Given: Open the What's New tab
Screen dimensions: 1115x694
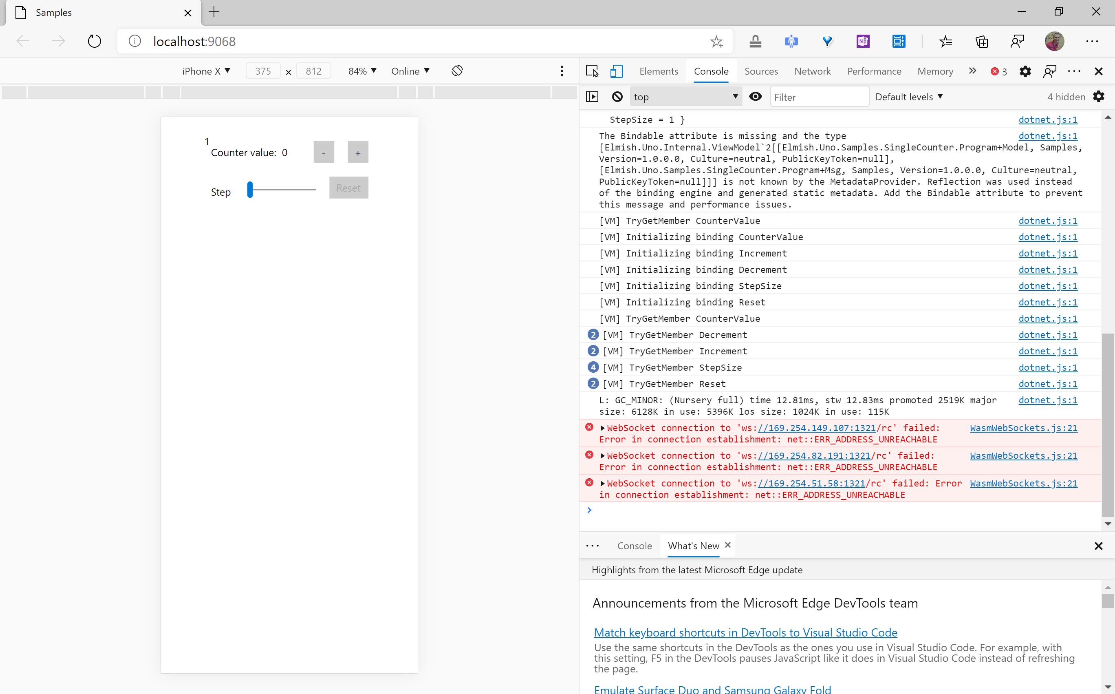Looking at the screenshot, I should [693, 545].
